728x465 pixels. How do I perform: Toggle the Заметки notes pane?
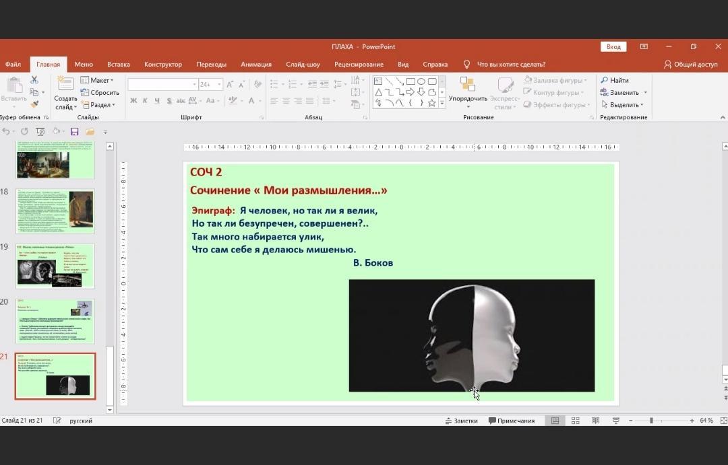coord(461,421)
